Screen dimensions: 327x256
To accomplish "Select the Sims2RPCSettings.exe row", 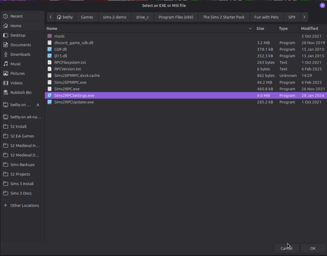I will [x=186, y=95].
